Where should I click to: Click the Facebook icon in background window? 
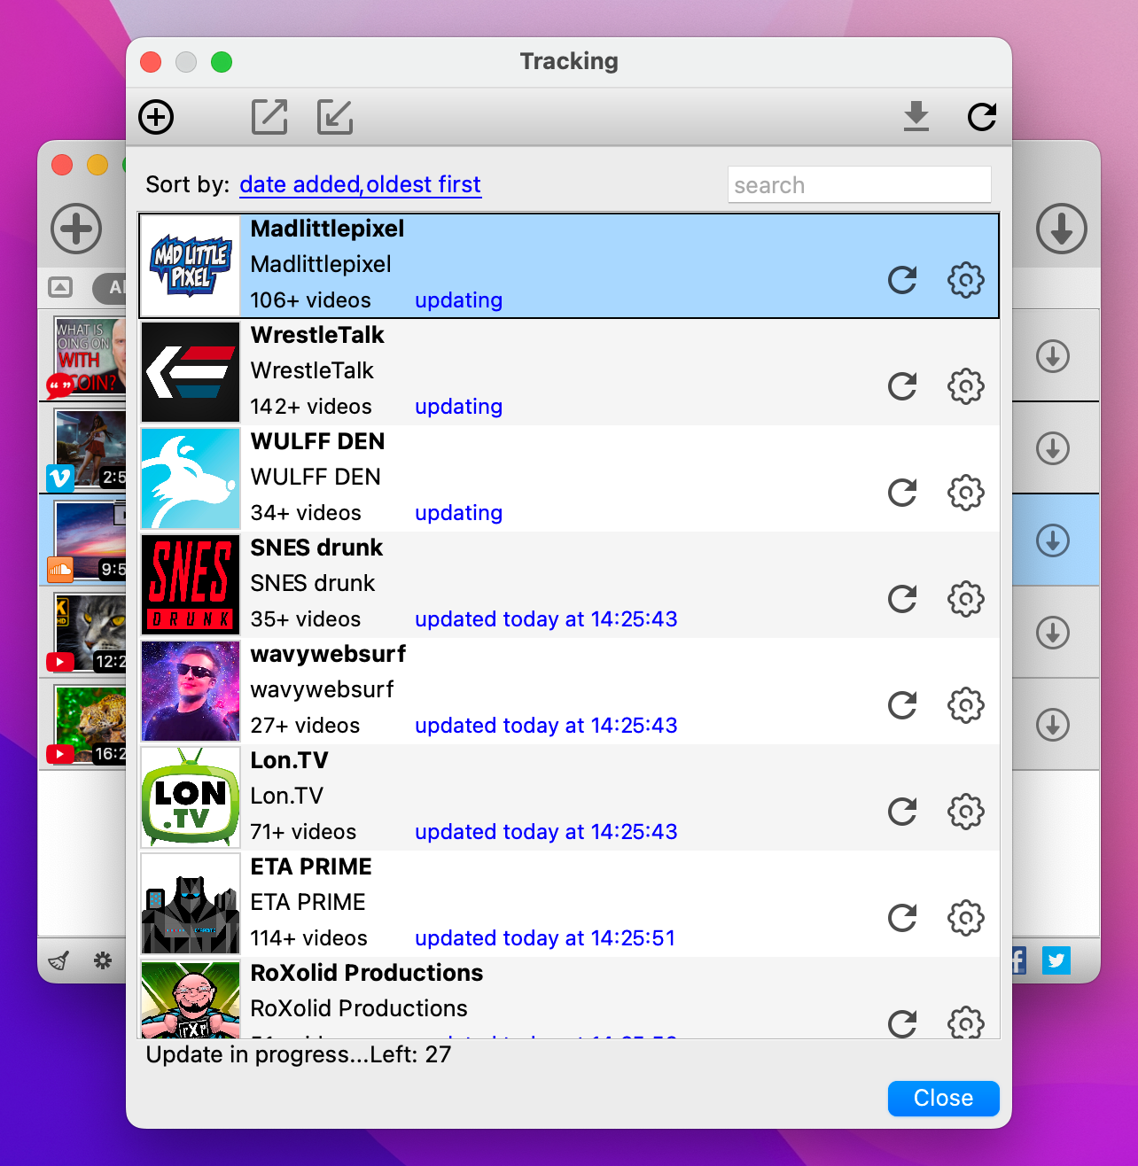coord(1018,960)
